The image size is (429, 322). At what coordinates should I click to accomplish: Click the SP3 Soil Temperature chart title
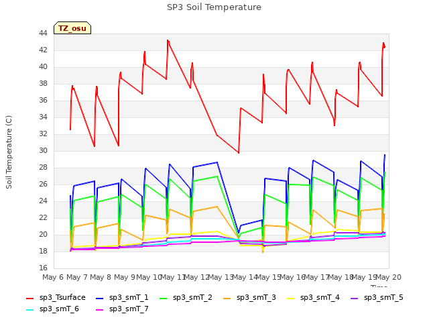(214, 7)
